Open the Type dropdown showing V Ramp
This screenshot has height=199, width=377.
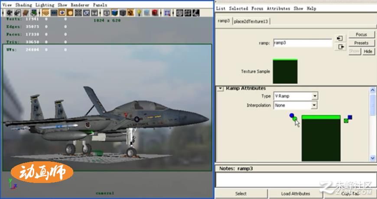click(x=296, y=96)
